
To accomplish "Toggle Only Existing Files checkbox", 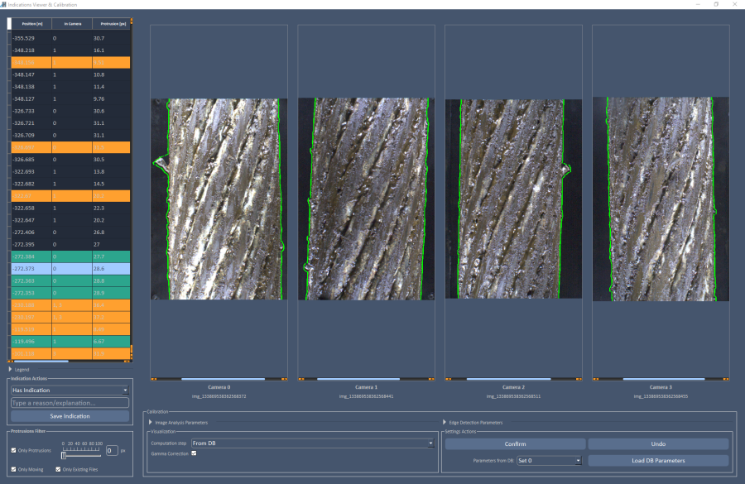I will coord(57,469).
